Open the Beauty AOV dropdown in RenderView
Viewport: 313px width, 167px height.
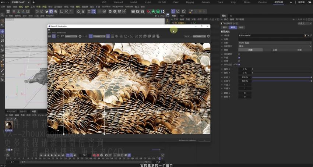pos(71,36)
